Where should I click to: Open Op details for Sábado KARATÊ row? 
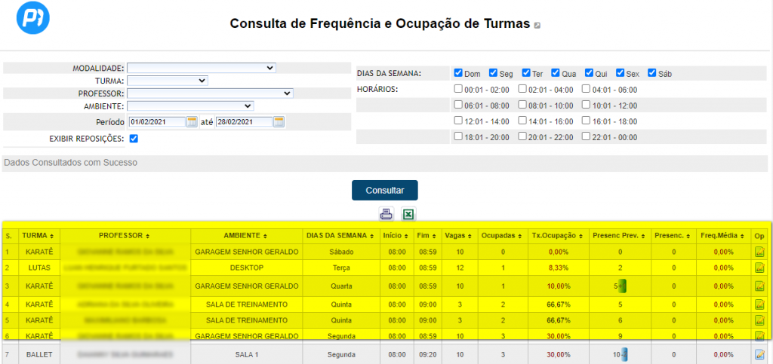tap(759, 252)
